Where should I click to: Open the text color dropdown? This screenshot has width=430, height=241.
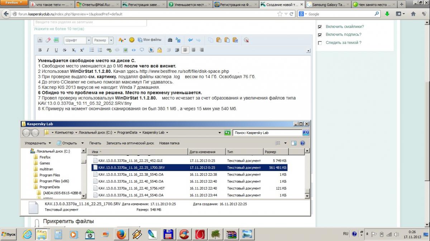point(122,40)
